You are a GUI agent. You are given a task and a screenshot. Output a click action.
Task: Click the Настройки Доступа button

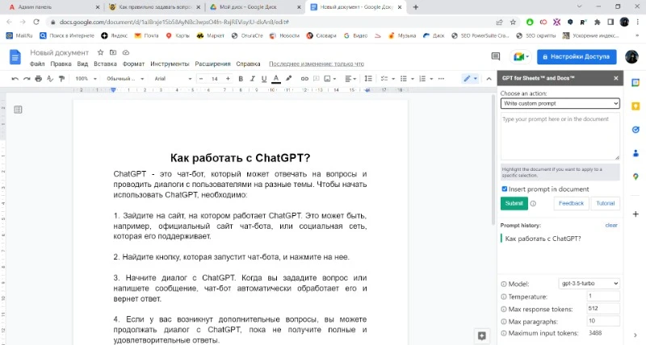pyautogui.click(x=577, y=56)
